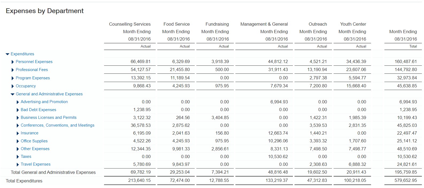Click the Management & General column header
Image resolution: width=424 pixels, height=188 pixels.
click(264, 24)
